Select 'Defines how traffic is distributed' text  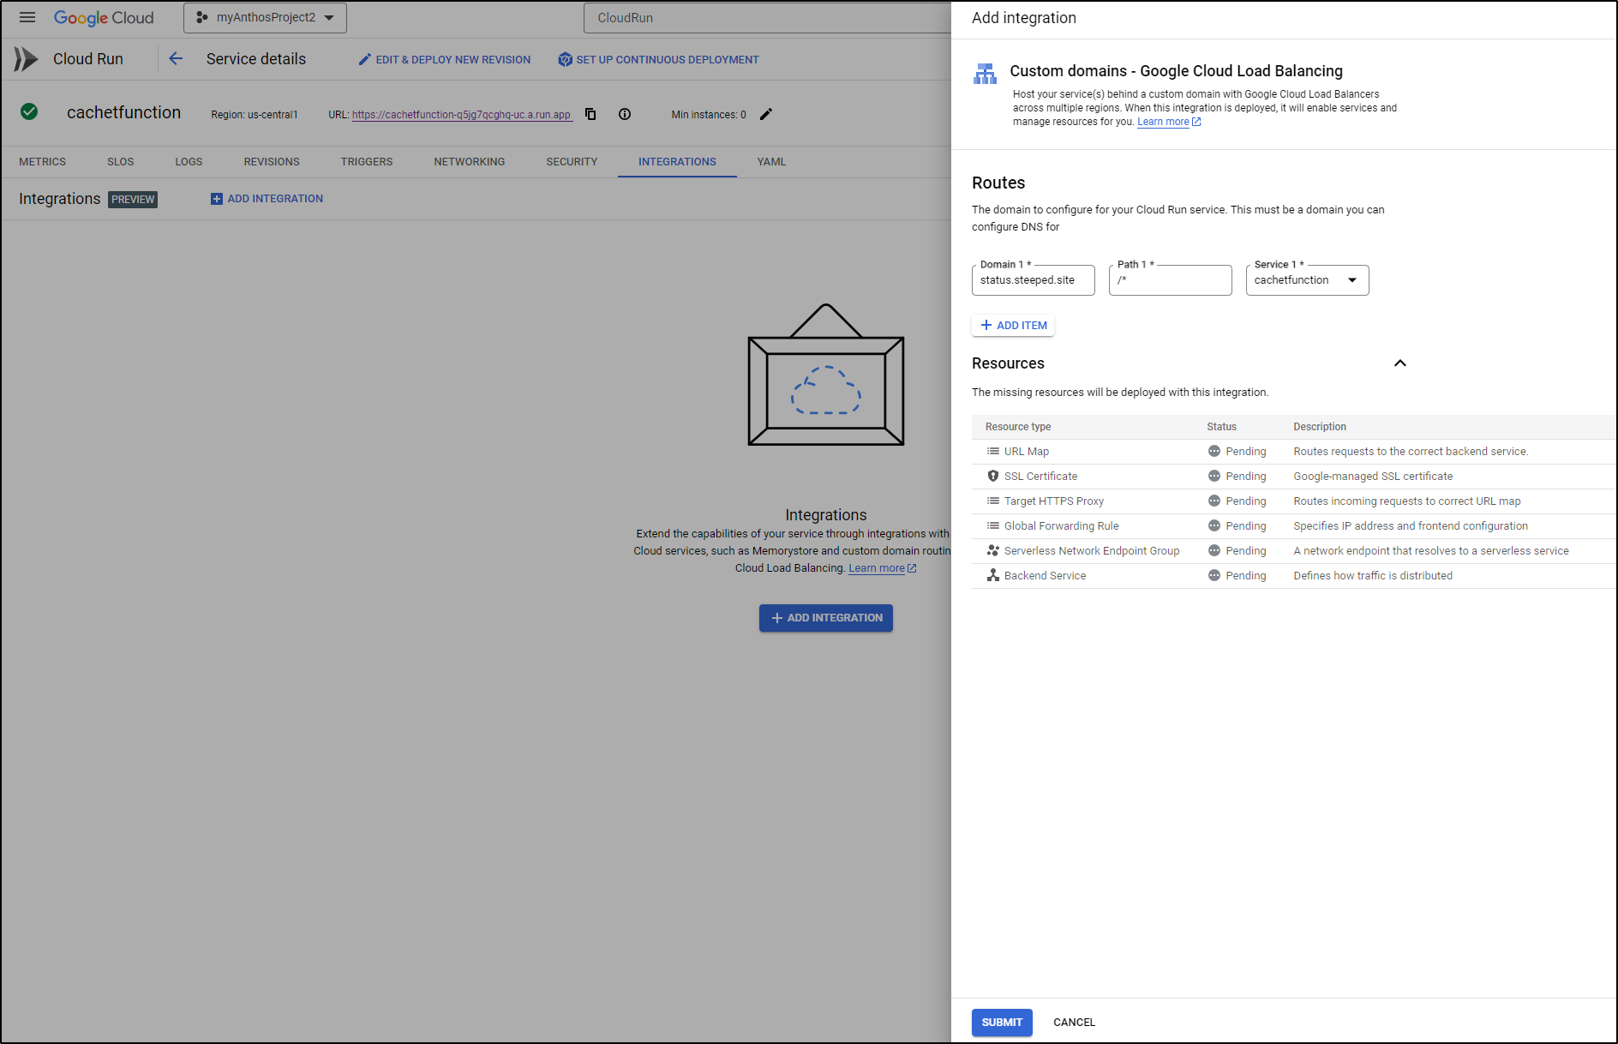coord(1373,576)
